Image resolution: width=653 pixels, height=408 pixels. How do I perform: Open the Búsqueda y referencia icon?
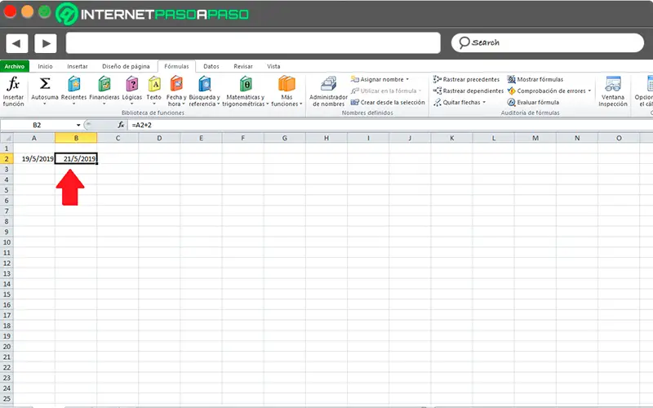205,84
